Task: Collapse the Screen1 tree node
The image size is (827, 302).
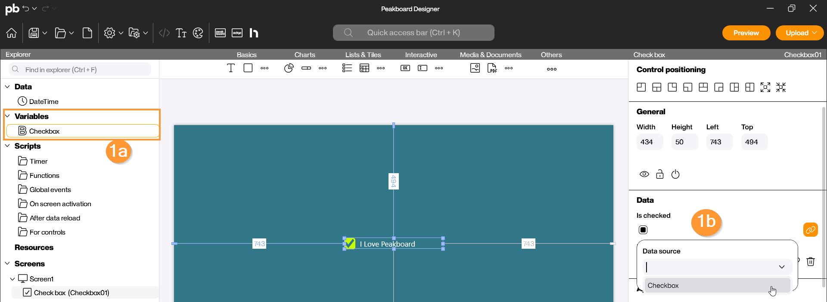Action: click(x=12, y=279)
